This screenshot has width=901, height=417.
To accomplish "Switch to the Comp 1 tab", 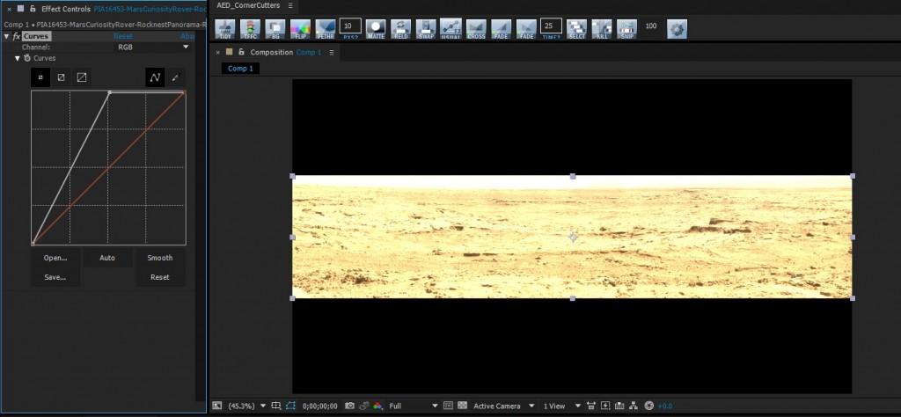I will click(238, 68).
